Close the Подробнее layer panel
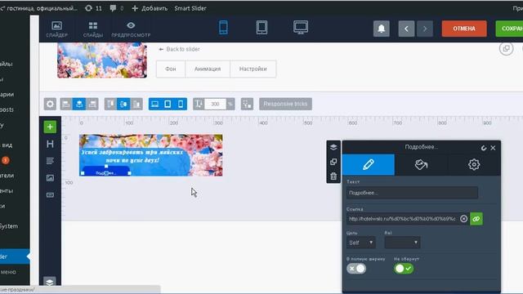 click(493, 148)
